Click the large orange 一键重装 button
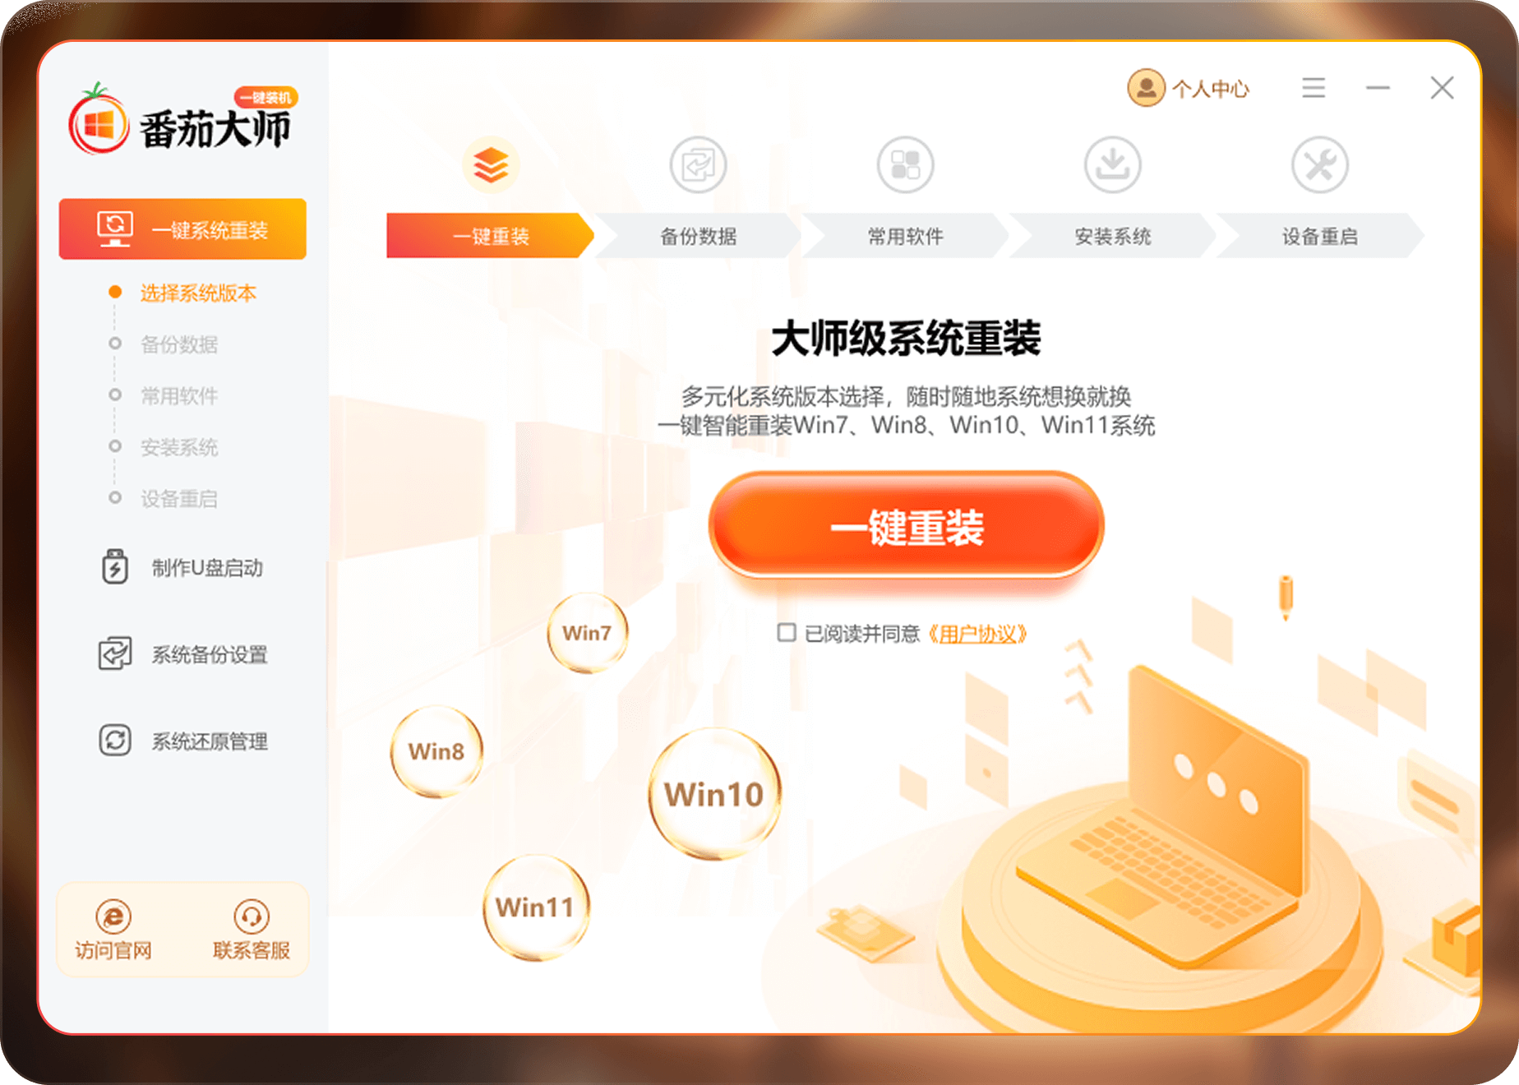Viewport: 1519px width, 1085px height. [906, 526]
